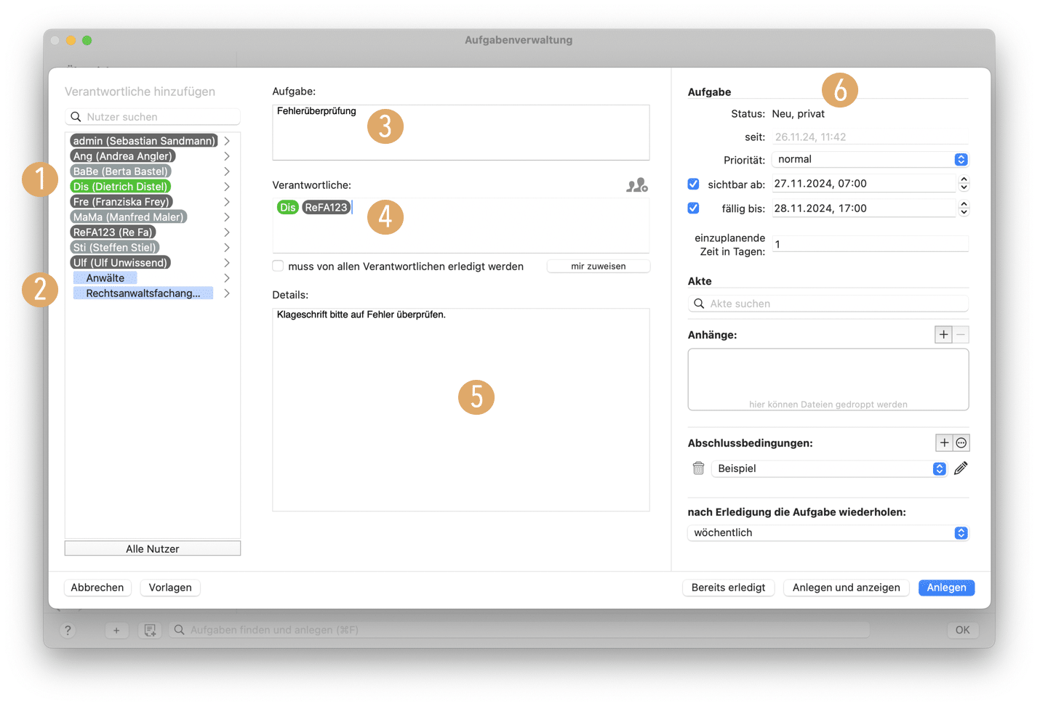
Task: Click the Nutzer suchen search field
Action: pos(153,117)
